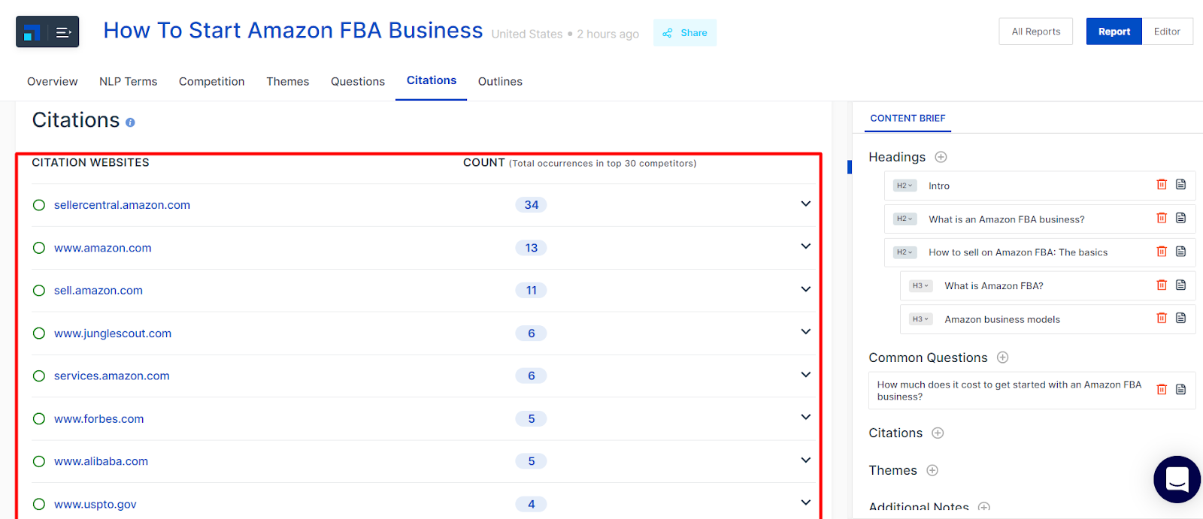This screenshot has height=519, width=1203.
Task: Open notes for 'How to sell on Amazon FBA'
Action: [1180, 252]
